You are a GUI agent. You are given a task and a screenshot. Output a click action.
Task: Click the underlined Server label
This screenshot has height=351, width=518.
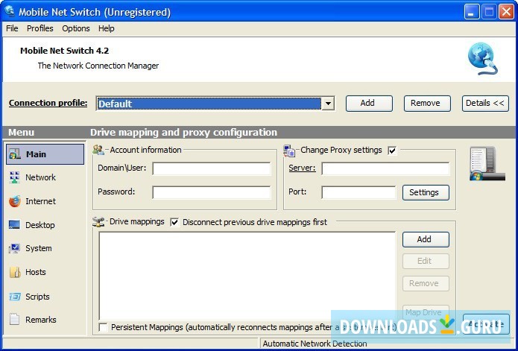(x=302, y=168)
